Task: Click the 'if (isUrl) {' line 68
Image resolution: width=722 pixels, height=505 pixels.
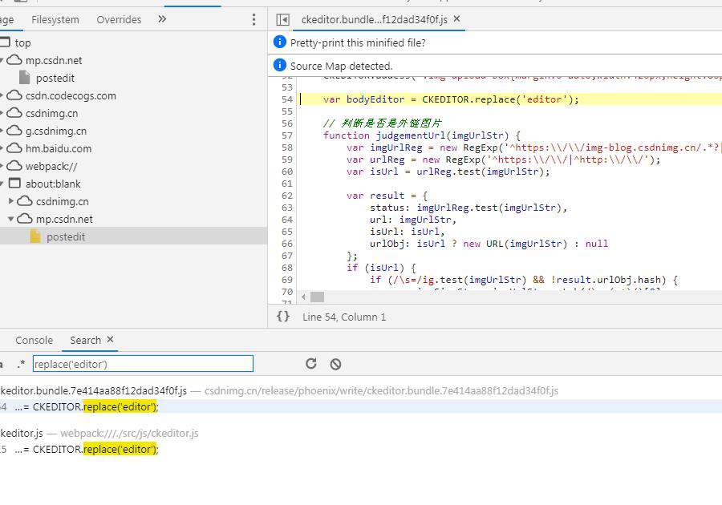Action: (x=381, y=267)
